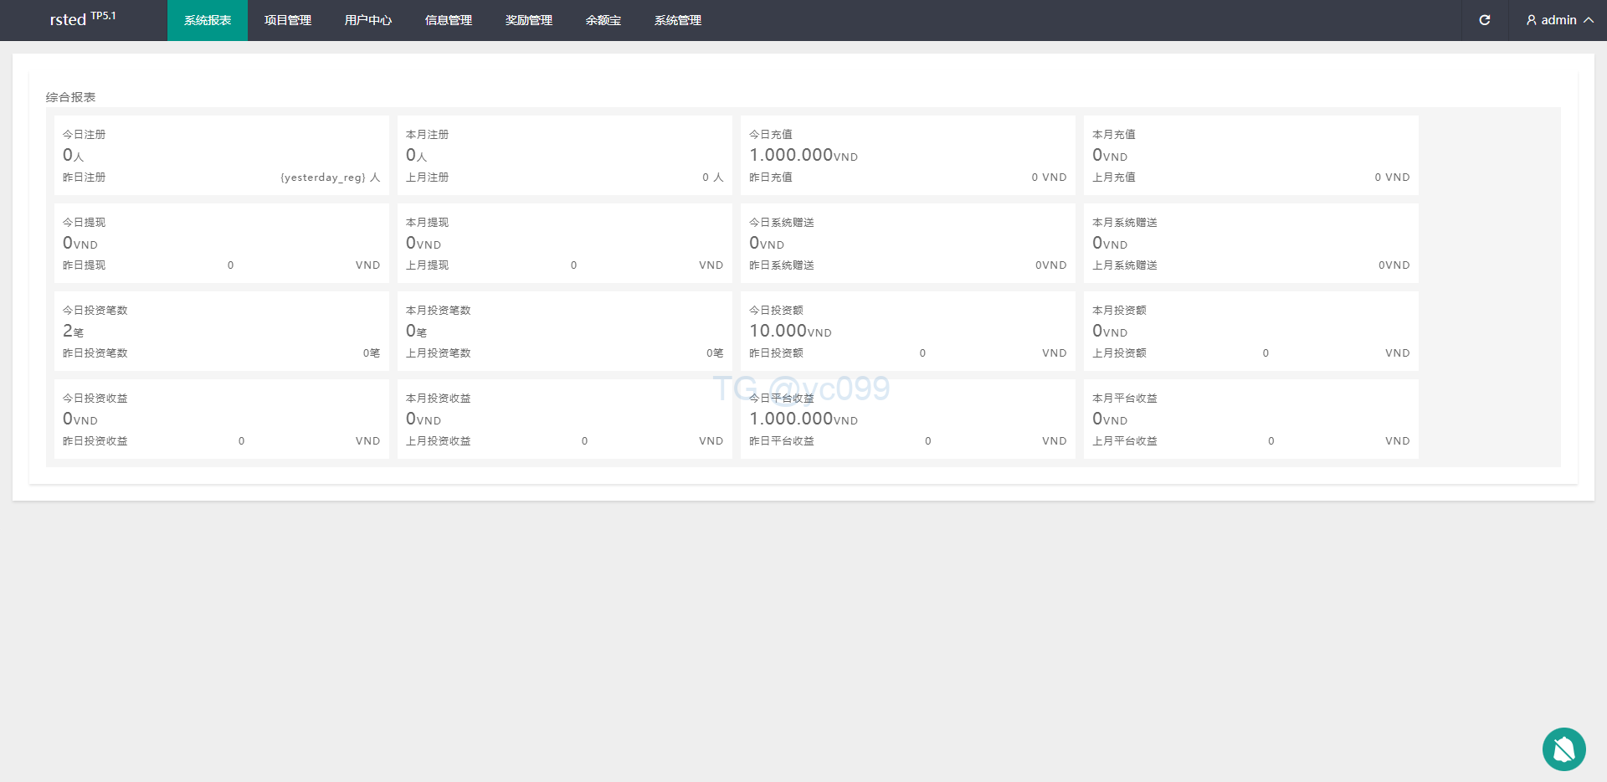Click the 综合报表 section heading
Screen dimensions: 1607x782
tap(70, 97)
